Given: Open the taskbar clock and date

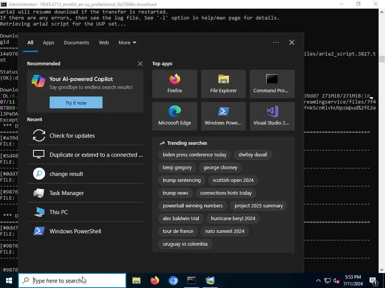Looking at the screenshot, I should click(353, 280).
